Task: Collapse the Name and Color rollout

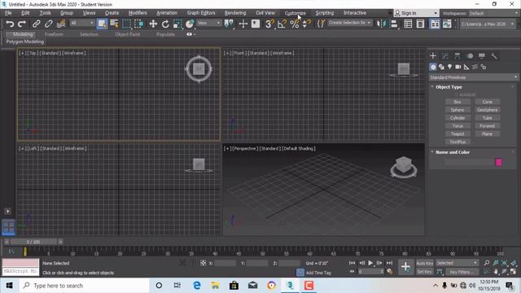Action: tap(432, 152)
